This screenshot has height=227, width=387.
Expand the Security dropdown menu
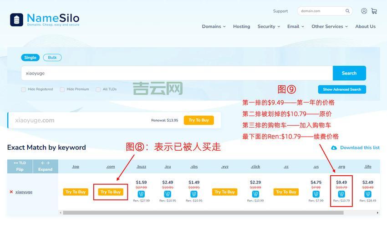[x=269, y=26]
